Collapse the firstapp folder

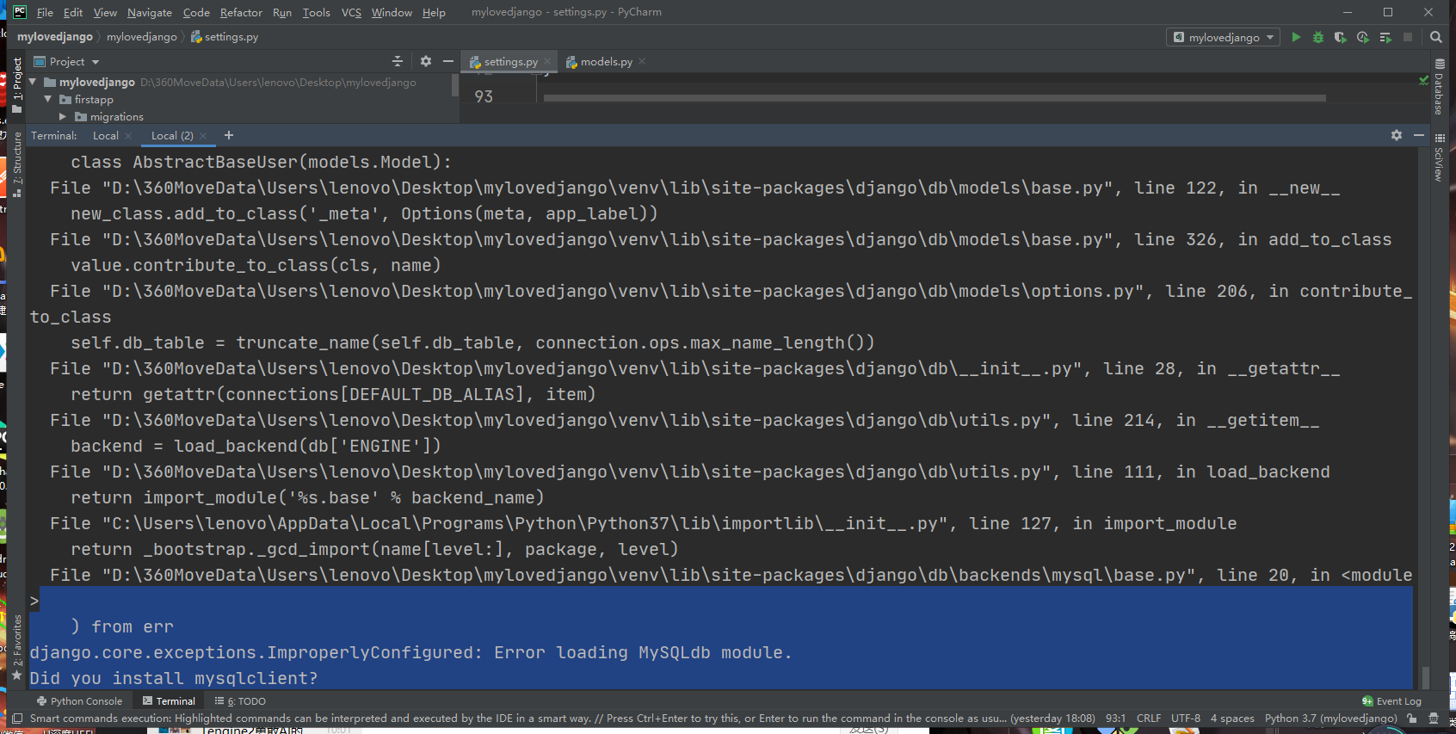point(48,99)
